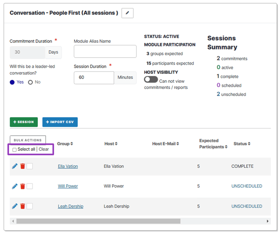The height and width of the screenshot is (233, 280).
Task: Edit the Ella Vation session row
Action: pos(15,166)
